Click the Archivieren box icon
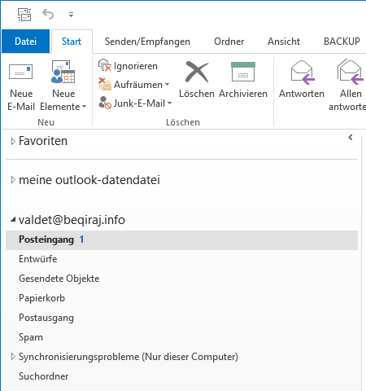Viewport: 366px width, 391px height. (243, 72)
